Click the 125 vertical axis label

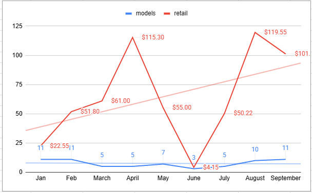coord(17,26)
